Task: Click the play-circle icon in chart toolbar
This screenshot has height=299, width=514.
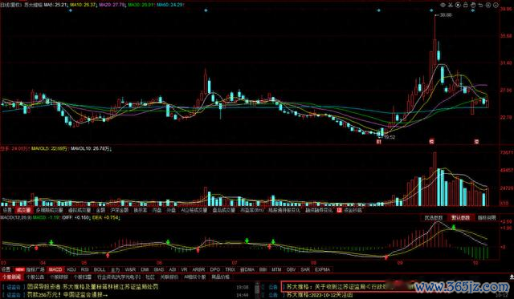Action: (488, 5)
